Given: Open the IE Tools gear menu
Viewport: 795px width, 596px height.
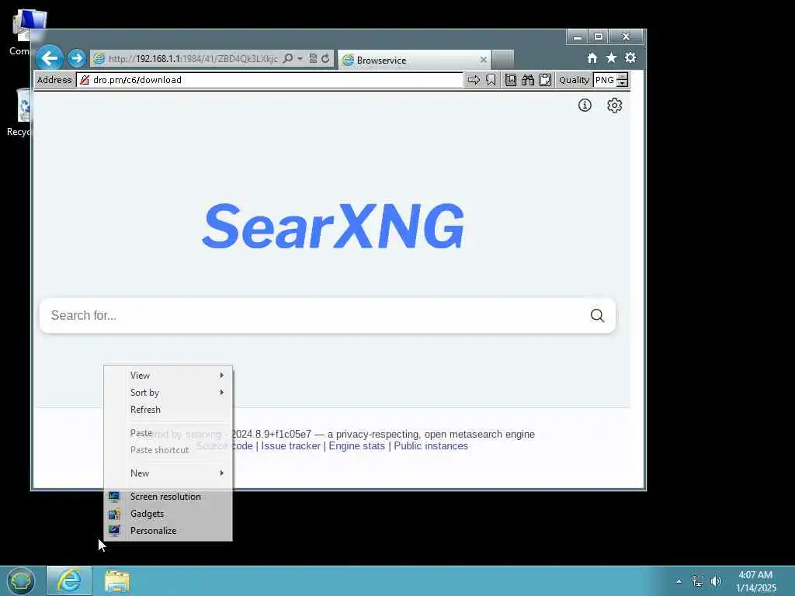Looking at the screenshot, I should click(630, 57).
